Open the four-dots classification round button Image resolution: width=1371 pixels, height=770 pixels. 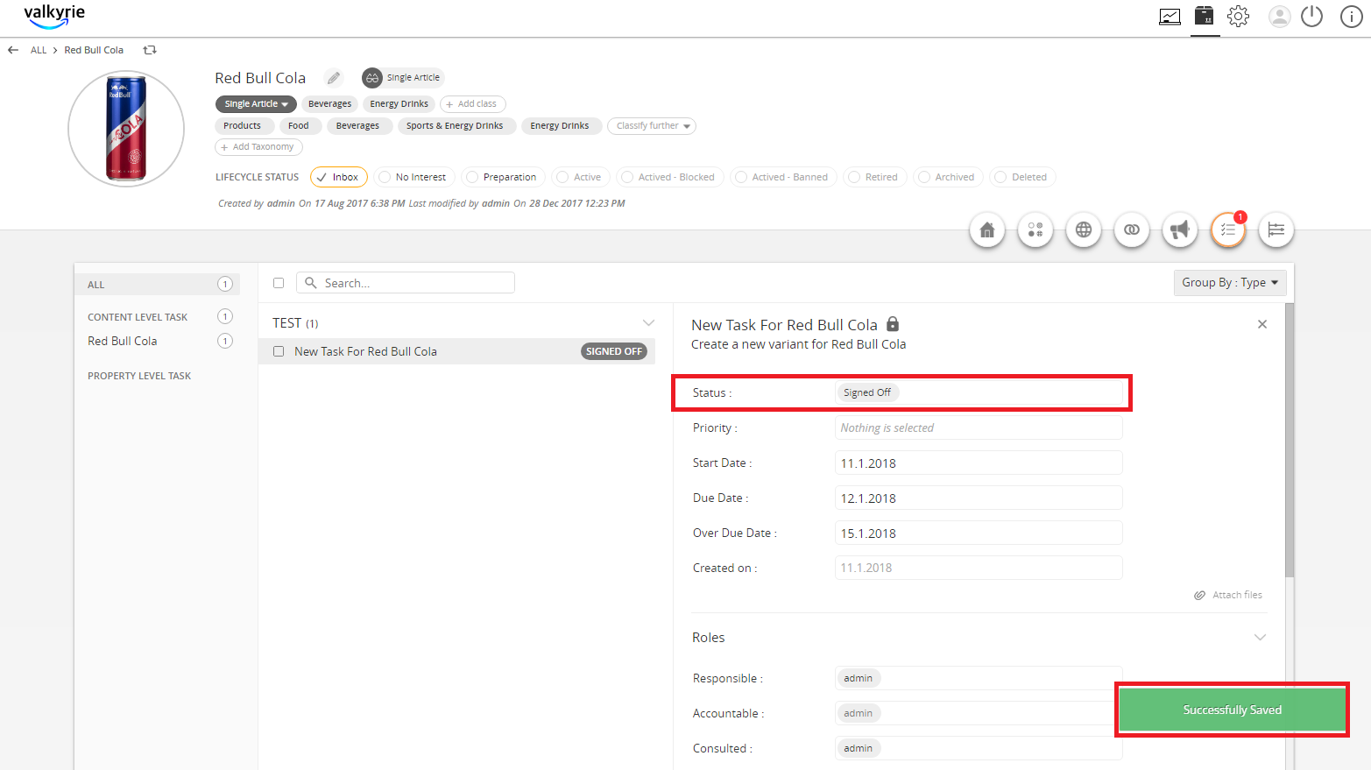click(x=1035, y=230)
